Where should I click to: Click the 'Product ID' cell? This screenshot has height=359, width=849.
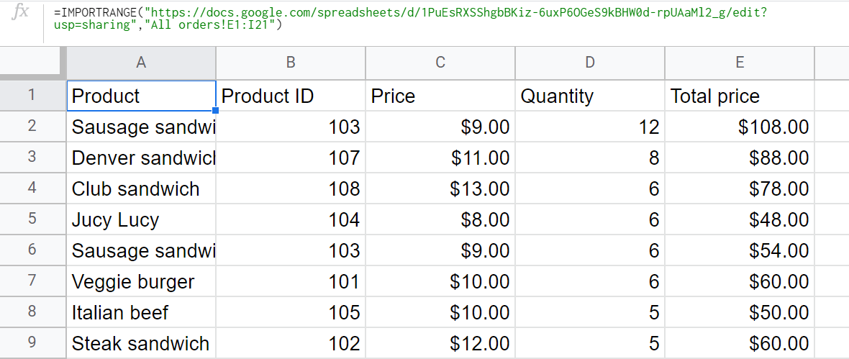coord(291,96)
